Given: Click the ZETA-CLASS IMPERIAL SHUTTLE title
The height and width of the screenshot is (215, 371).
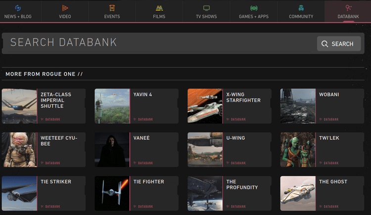Looking at the screenshot, I should tap(56, 100).
